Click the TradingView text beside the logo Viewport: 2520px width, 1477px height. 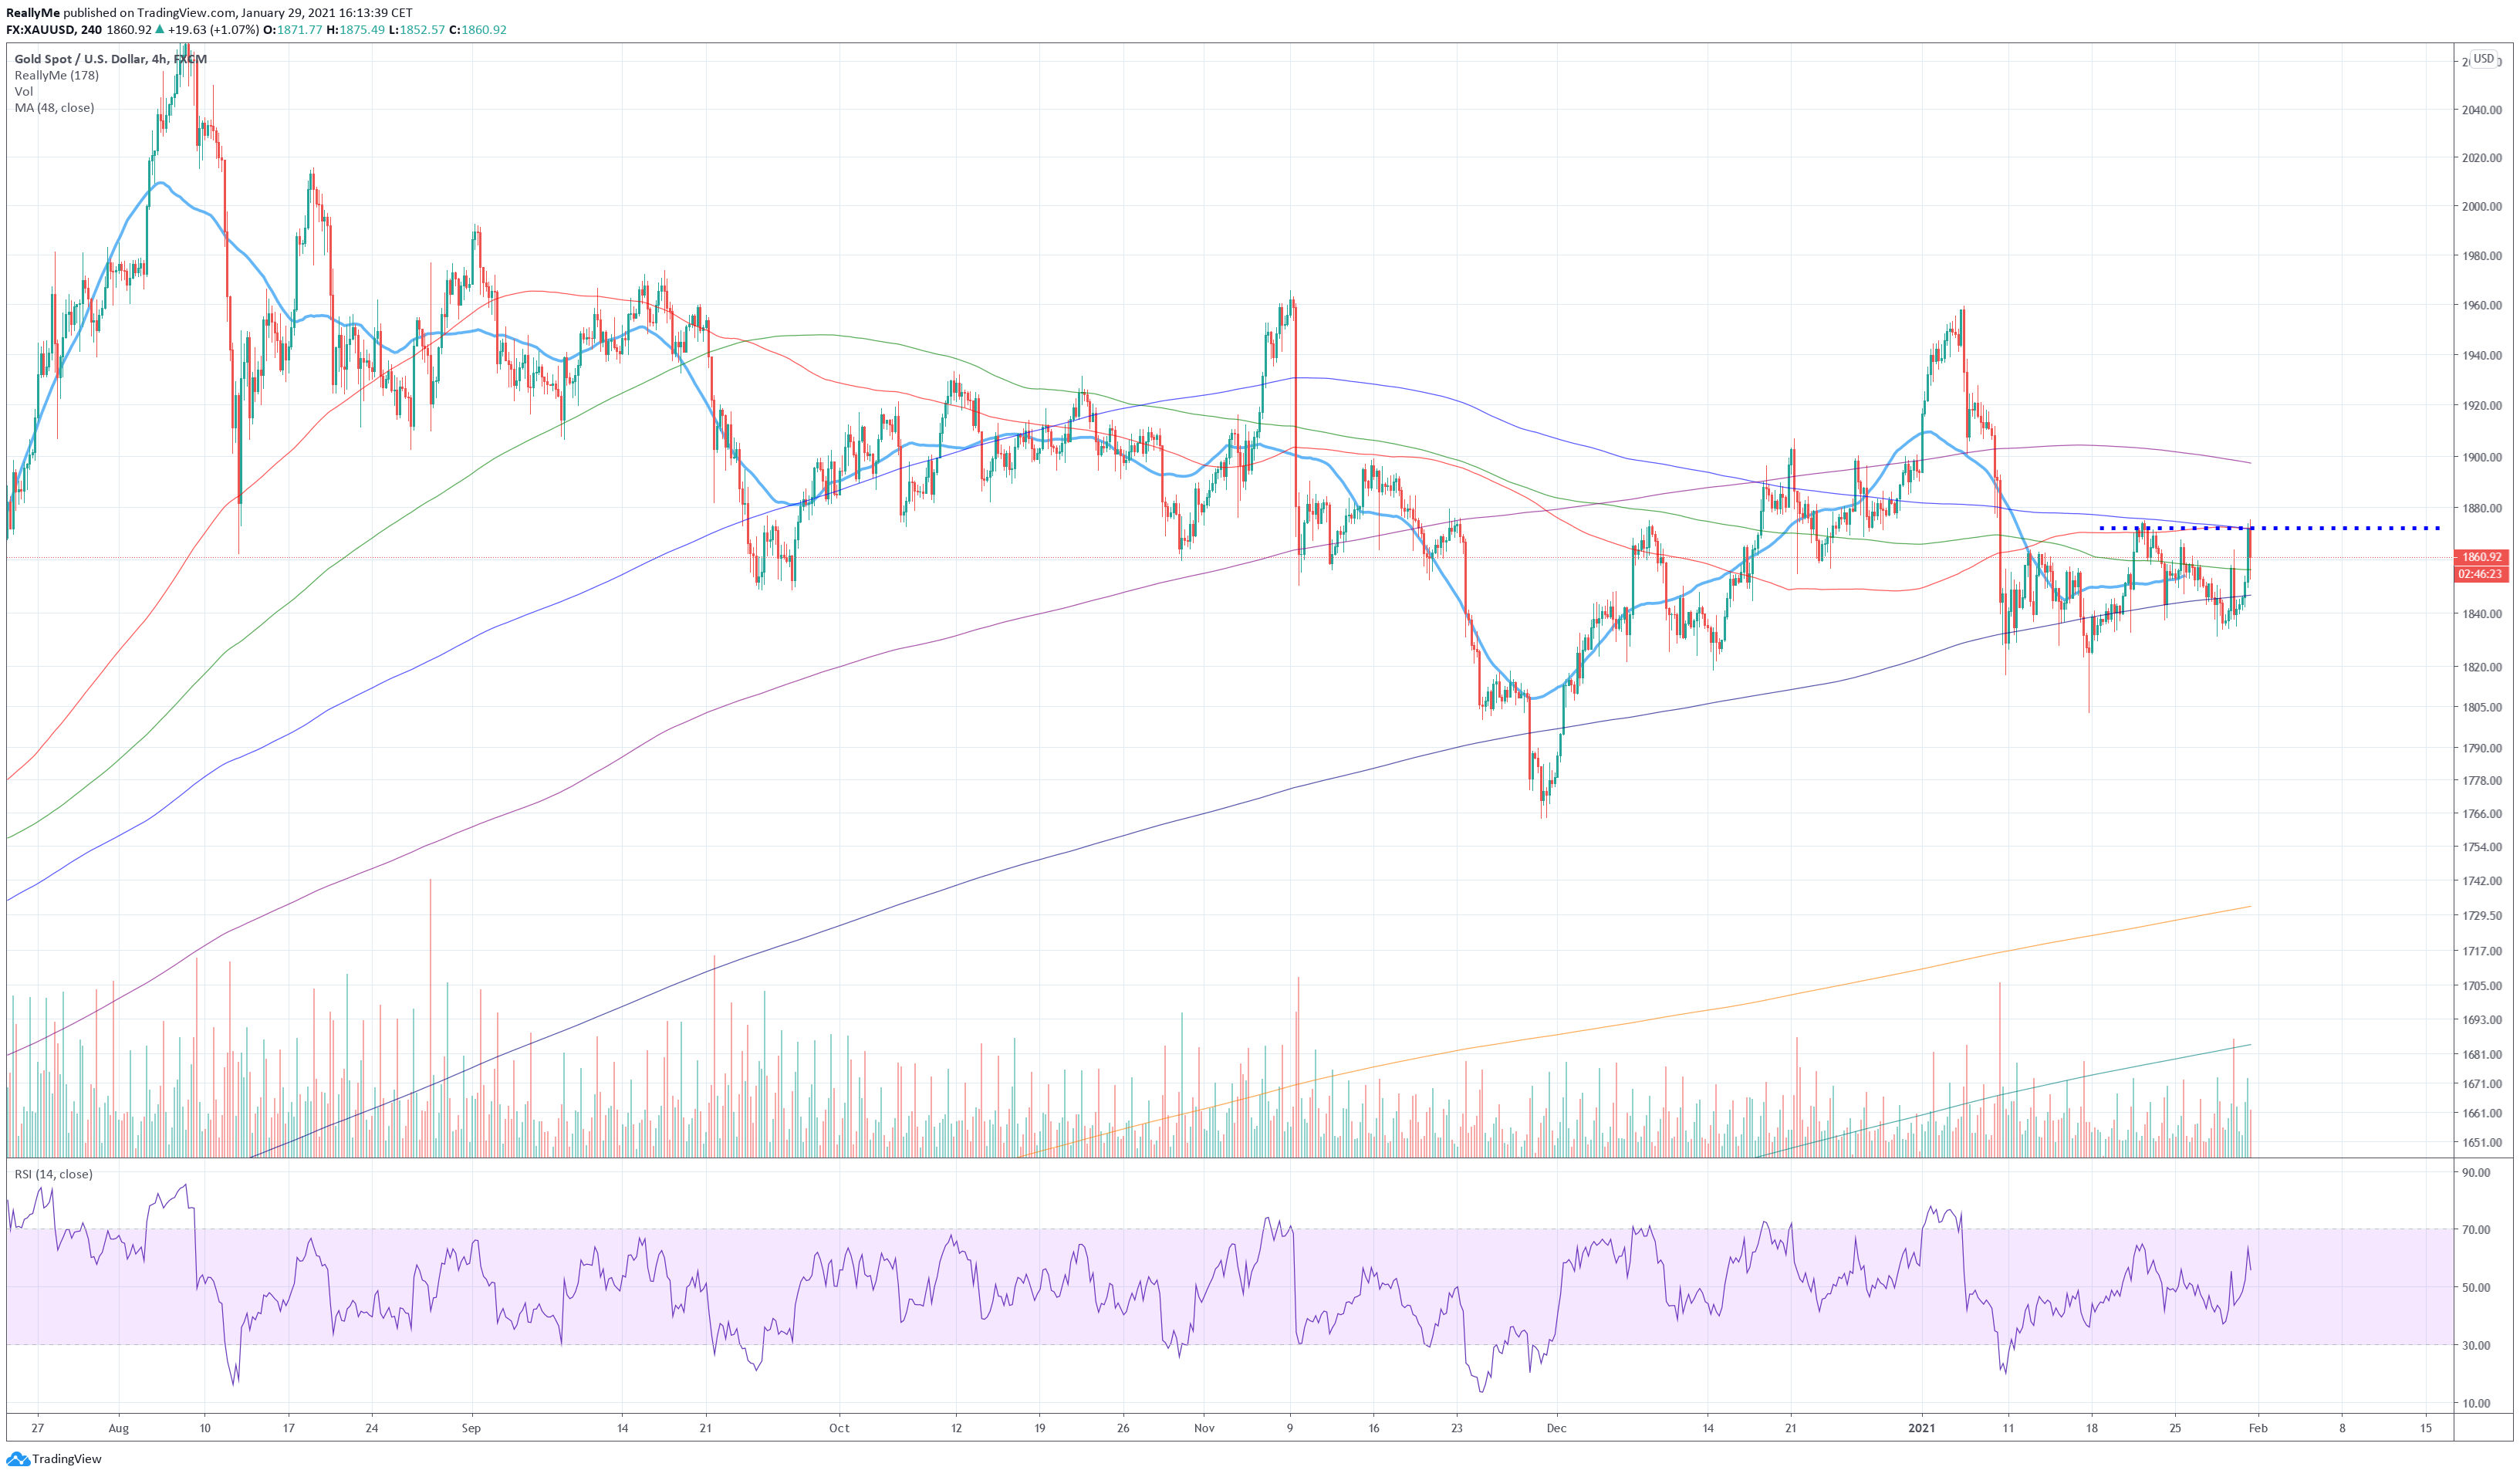pyautogui.click(x=67, y=1459)
